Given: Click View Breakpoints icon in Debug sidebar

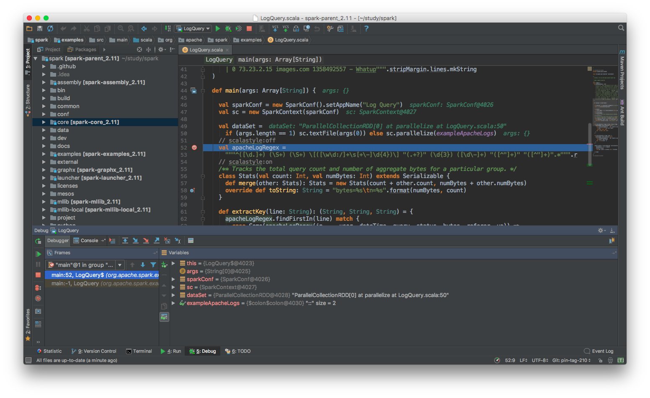Looking at the screenshot, I should pyautogui.click(x=38, y=288).
